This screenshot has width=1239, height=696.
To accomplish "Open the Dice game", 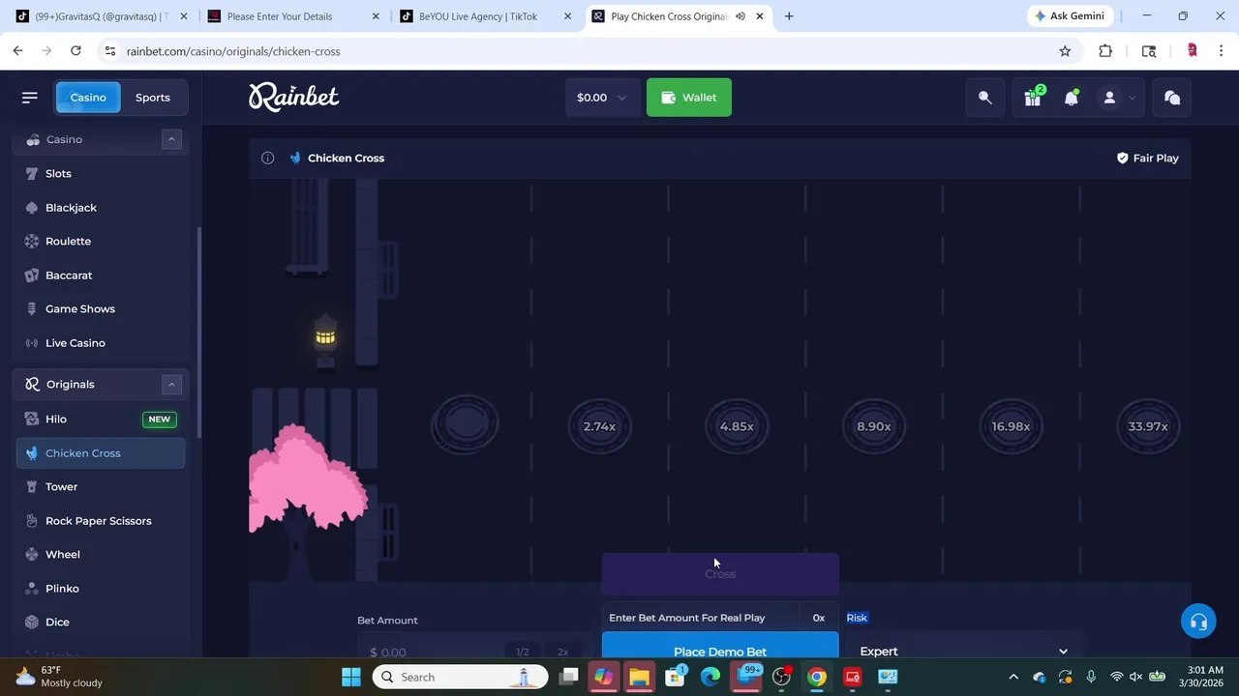I will tap(101, 623).
